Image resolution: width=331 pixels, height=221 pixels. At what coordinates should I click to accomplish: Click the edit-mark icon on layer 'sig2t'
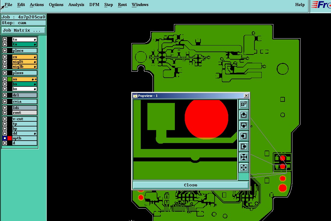pos(35,62)
